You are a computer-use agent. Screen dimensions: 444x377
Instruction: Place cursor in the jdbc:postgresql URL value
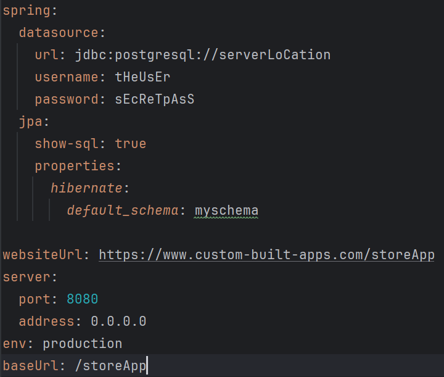202,55
